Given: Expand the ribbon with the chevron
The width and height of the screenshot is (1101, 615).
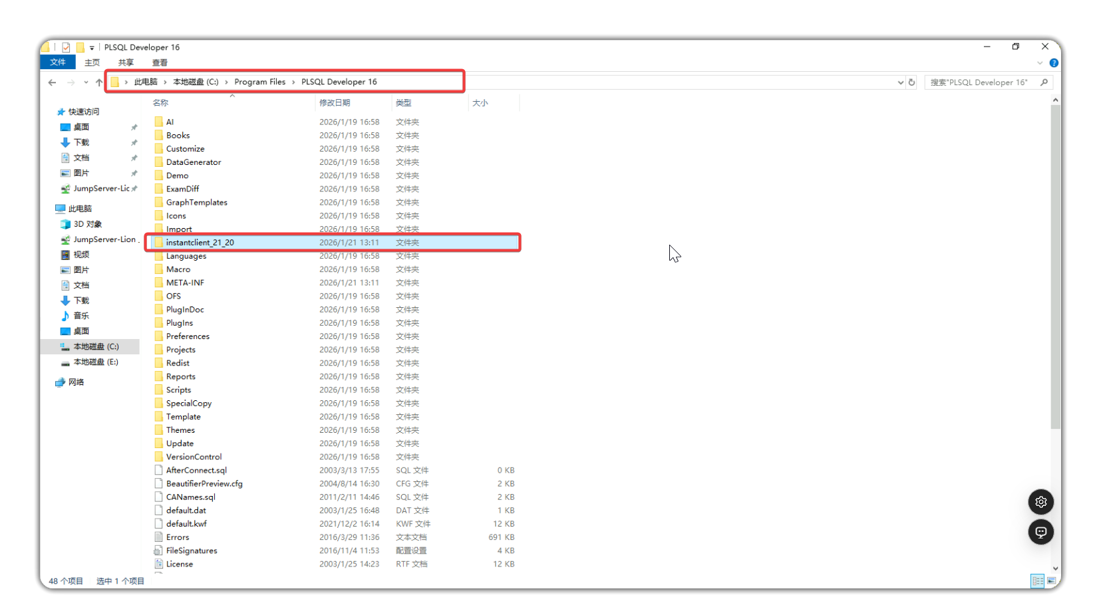Looking at the screenshot, I should (1040, 63).
